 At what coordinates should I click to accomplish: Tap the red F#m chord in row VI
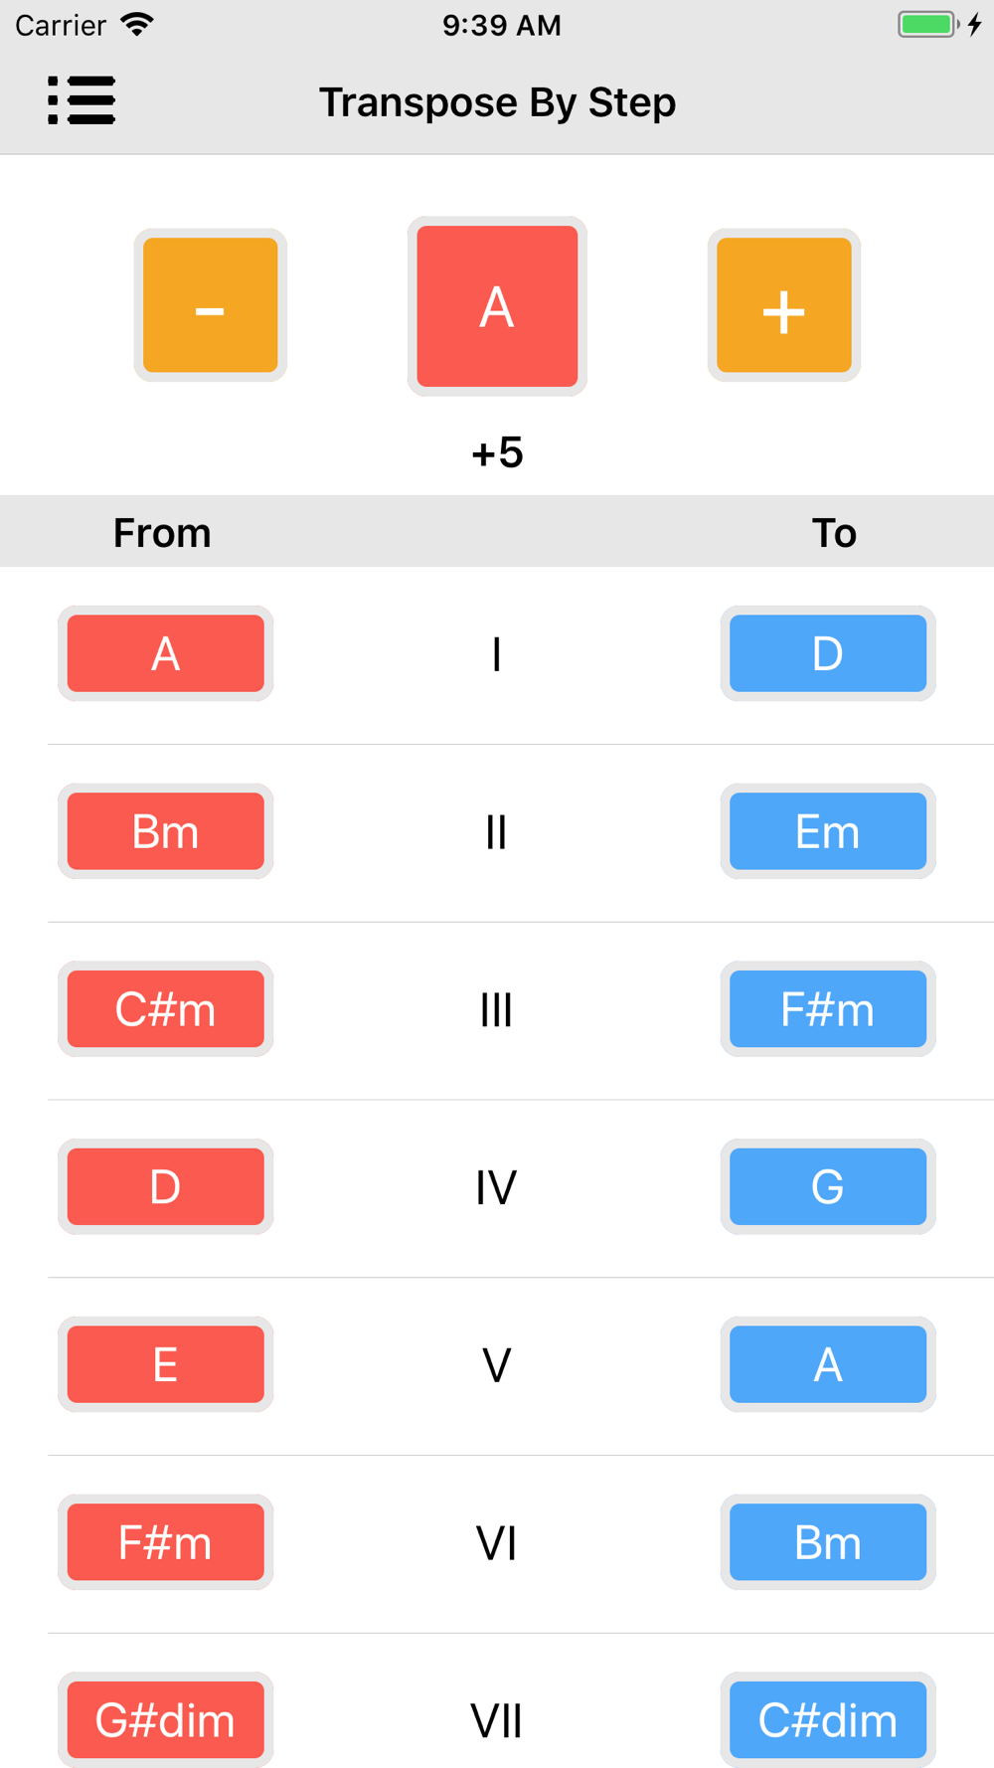coord(166,1542)
